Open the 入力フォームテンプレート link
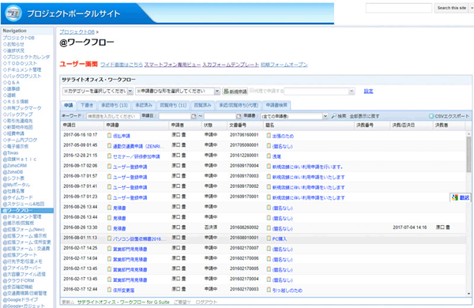Image resolution: width=474 pixels, height=308 pixels. coord(231,65)
